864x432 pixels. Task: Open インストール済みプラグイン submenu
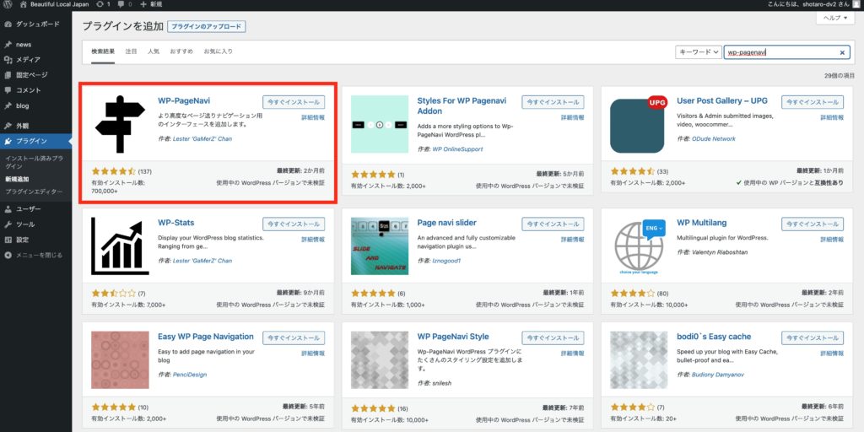coord(34,162)
